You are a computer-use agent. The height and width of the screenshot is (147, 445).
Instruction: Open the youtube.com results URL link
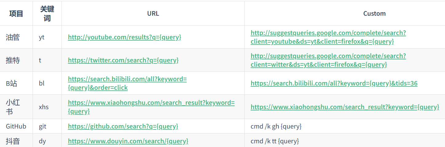[x=124, y=37]
